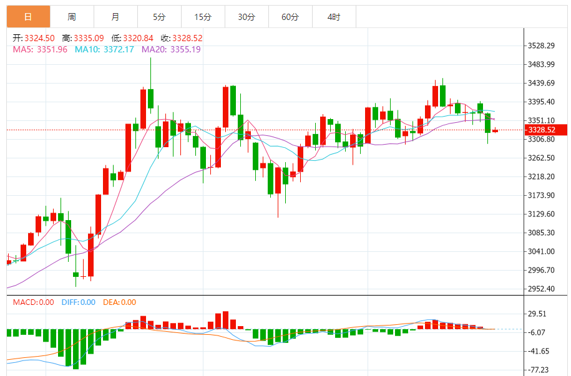The height and width of the screenshot is (376, 571).
Task: Open the 30分 timeframe tab
Action: click(x=247, y=17)
